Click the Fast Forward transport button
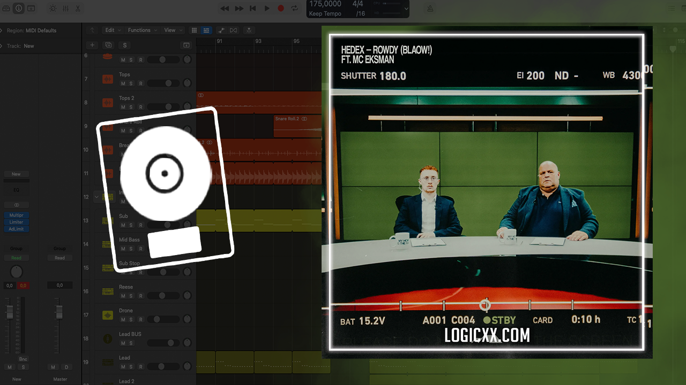Viewport: 686px width, 385px height. click(239, 8)
